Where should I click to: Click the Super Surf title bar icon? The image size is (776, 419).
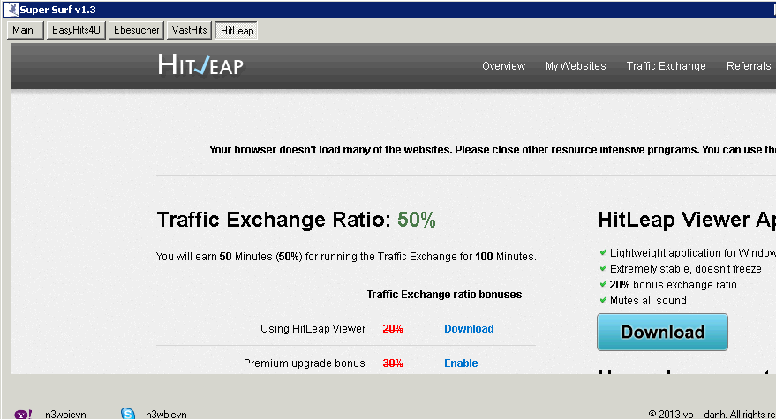[11, 10]
